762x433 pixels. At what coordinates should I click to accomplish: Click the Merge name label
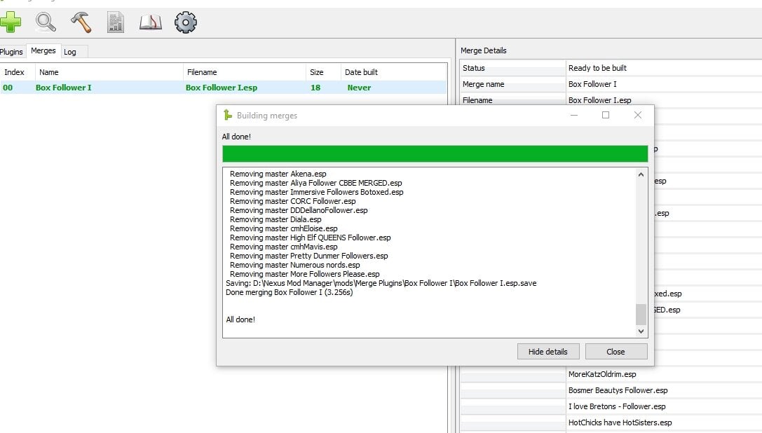pyautogui.click(x=483, y=84)
